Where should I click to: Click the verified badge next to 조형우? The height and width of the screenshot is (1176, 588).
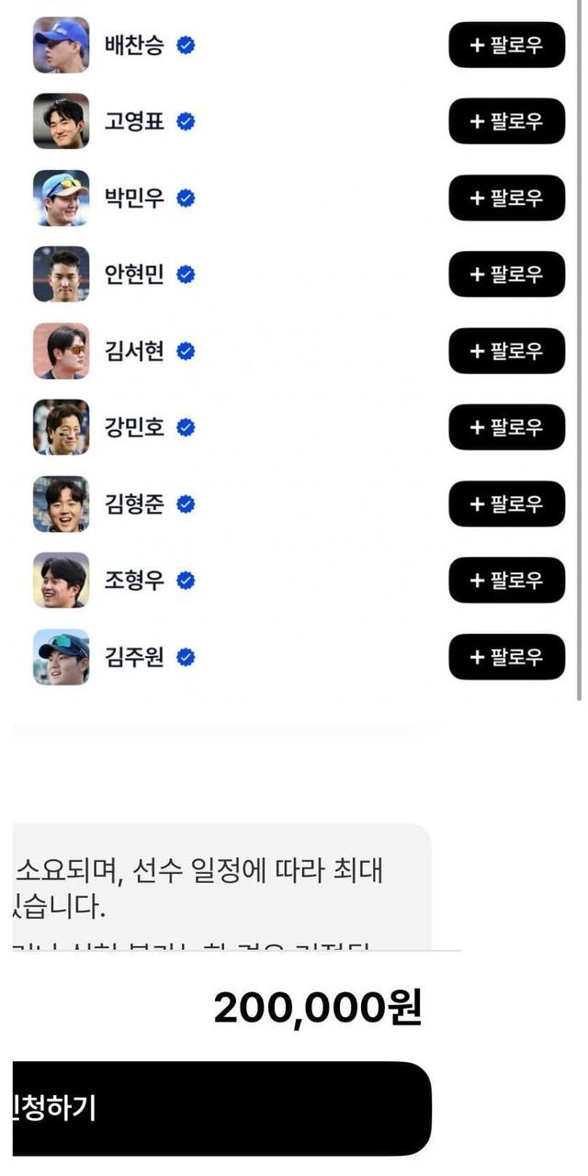tap(186, 580)
